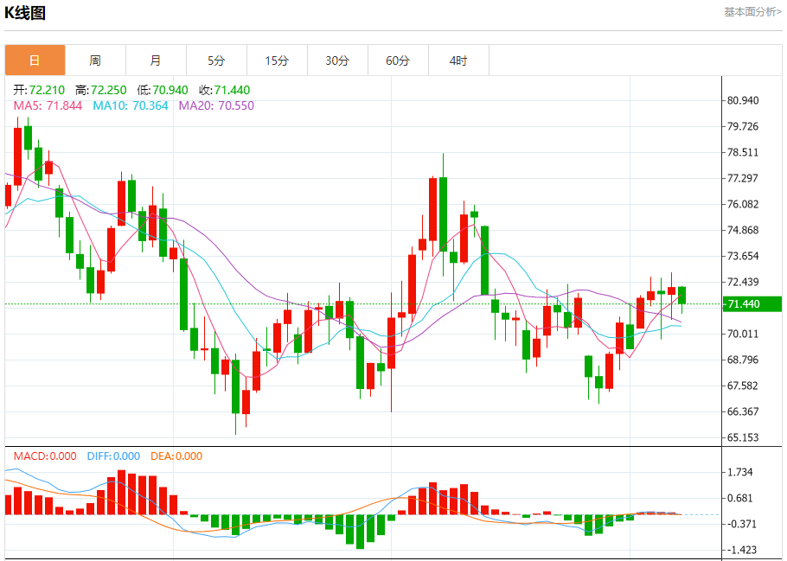The width and height of the screenshot is (787, 561).
Task: Click the MACD:0.000 indicator label
Action: (45, 456)
